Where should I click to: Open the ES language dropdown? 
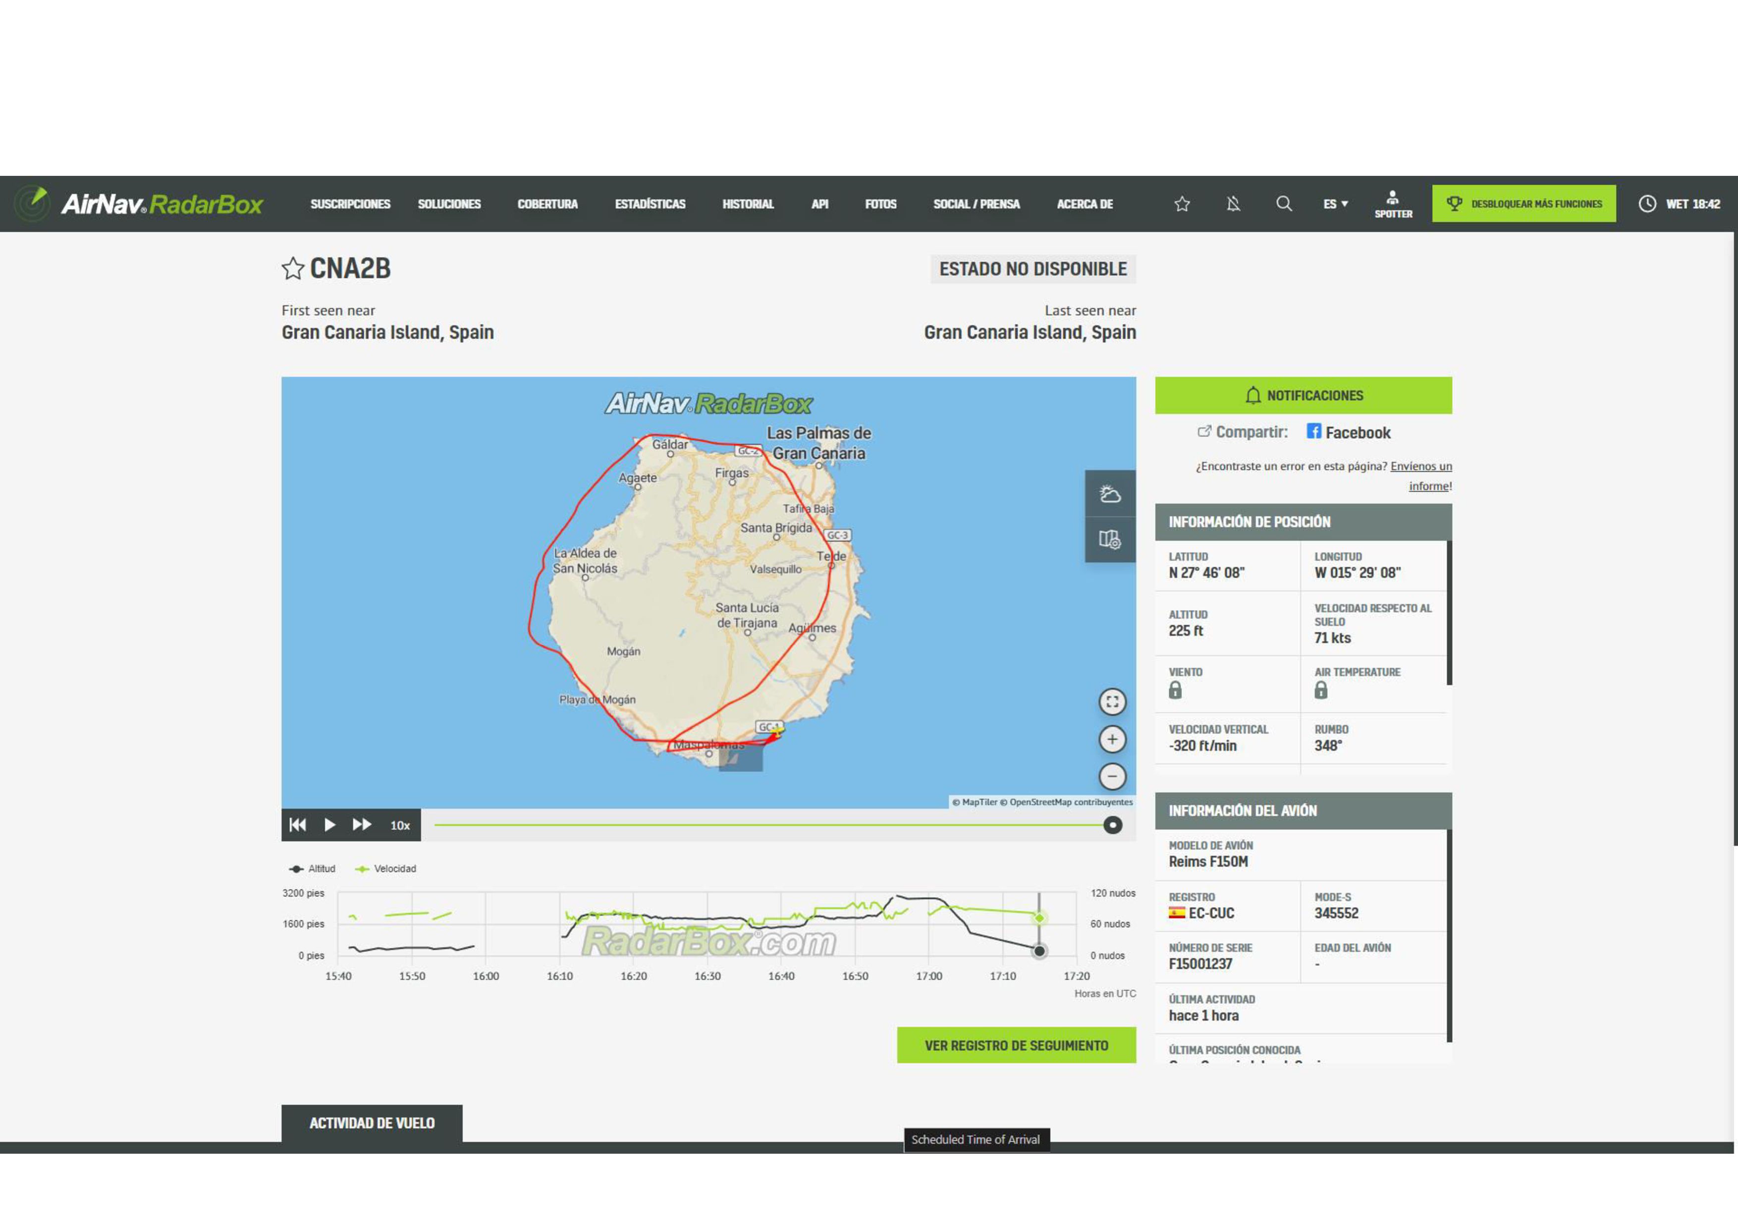click(x=1335, y=204)
